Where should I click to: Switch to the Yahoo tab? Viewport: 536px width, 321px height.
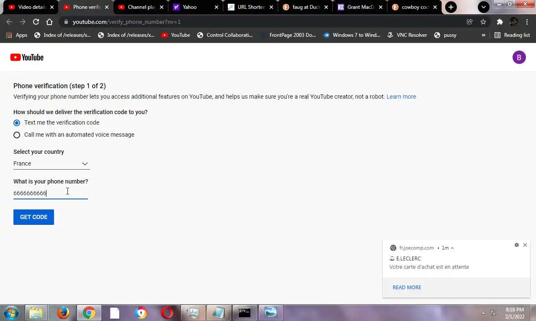[195, 7]
